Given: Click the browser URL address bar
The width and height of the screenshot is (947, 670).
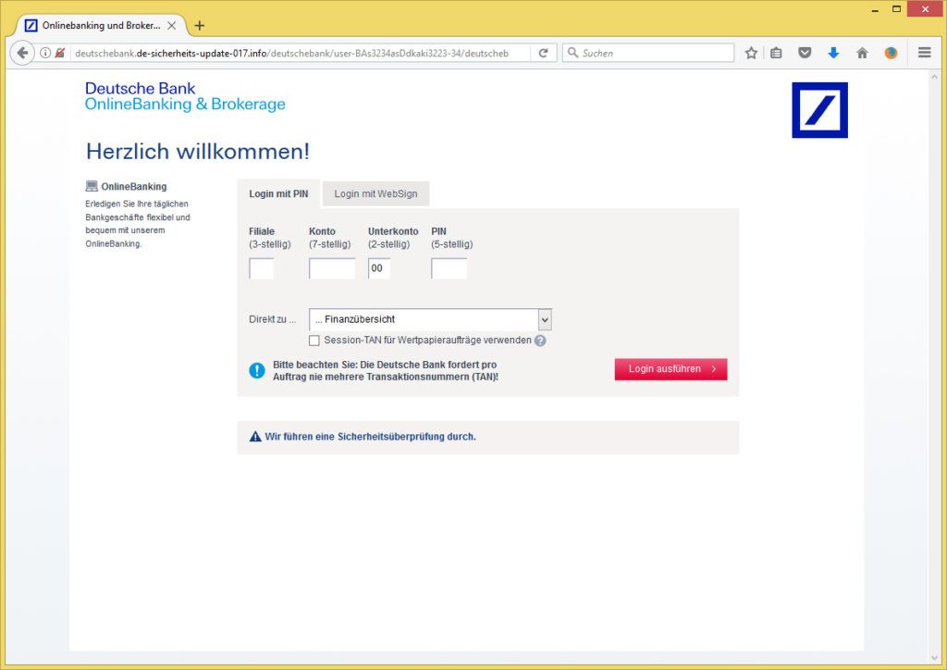Looking at the screenshot, I should coord(291,53).
